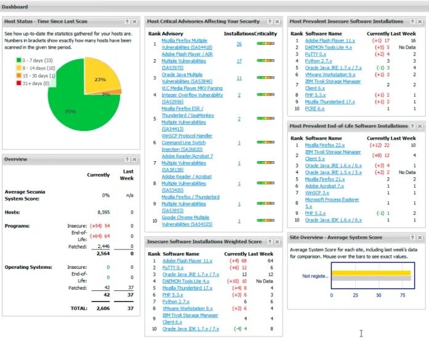Open help for End-of-Life Software panel
429x339 pixels.
[412, 126]
